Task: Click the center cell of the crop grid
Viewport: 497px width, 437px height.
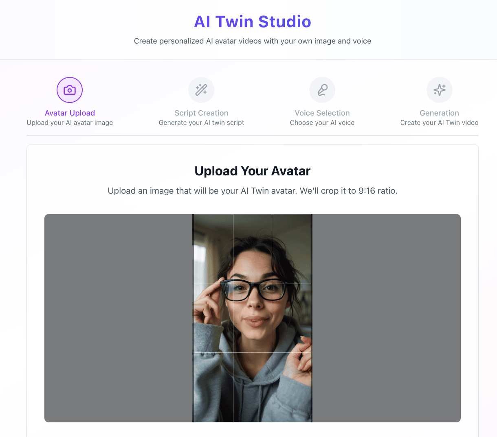Action: tap(253, 318)
